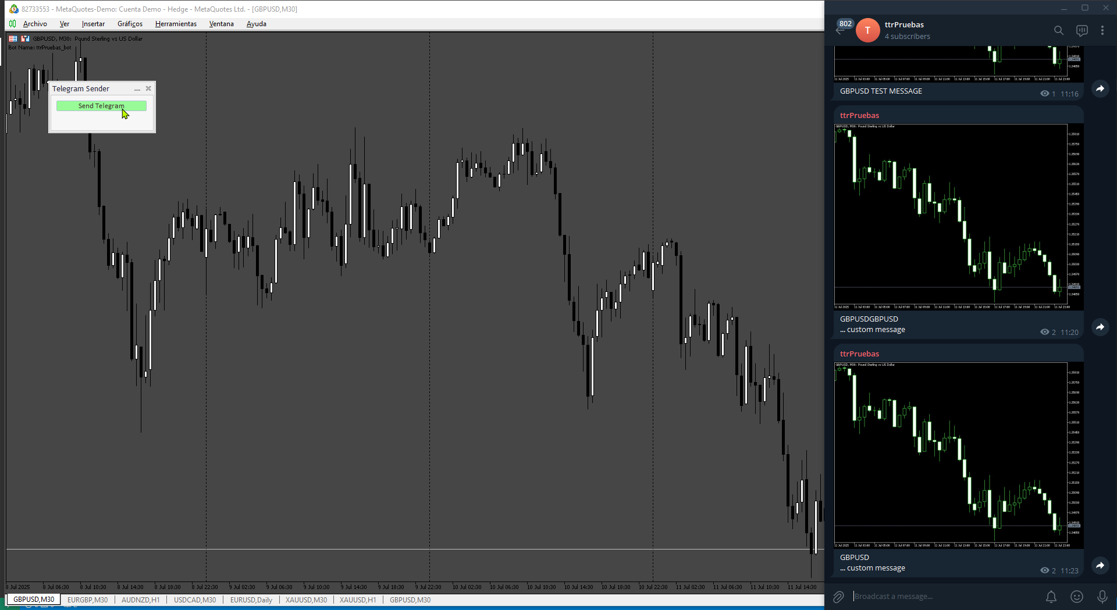
Task: Go back via Telegram arrow with 802 badge
Action: pos(840,29)
